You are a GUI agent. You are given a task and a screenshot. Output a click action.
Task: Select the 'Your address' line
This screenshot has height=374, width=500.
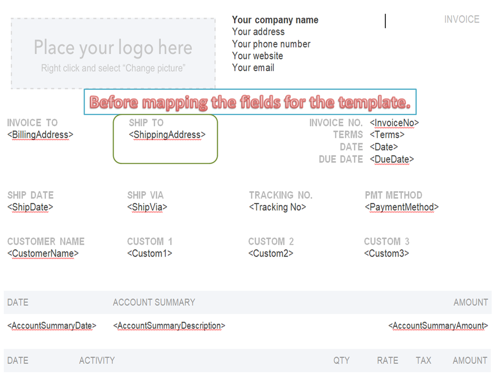[258, 32]
